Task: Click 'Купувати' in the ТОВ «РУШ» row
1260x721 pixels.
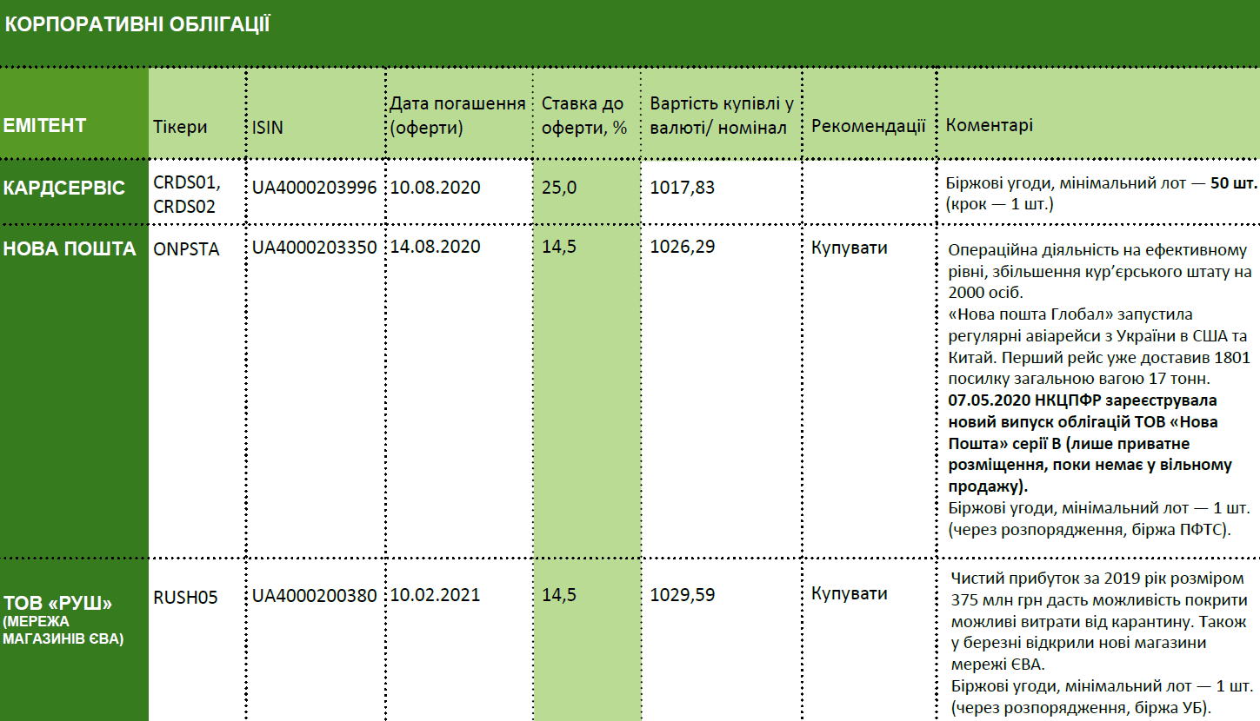Action: tap(850, 593)
